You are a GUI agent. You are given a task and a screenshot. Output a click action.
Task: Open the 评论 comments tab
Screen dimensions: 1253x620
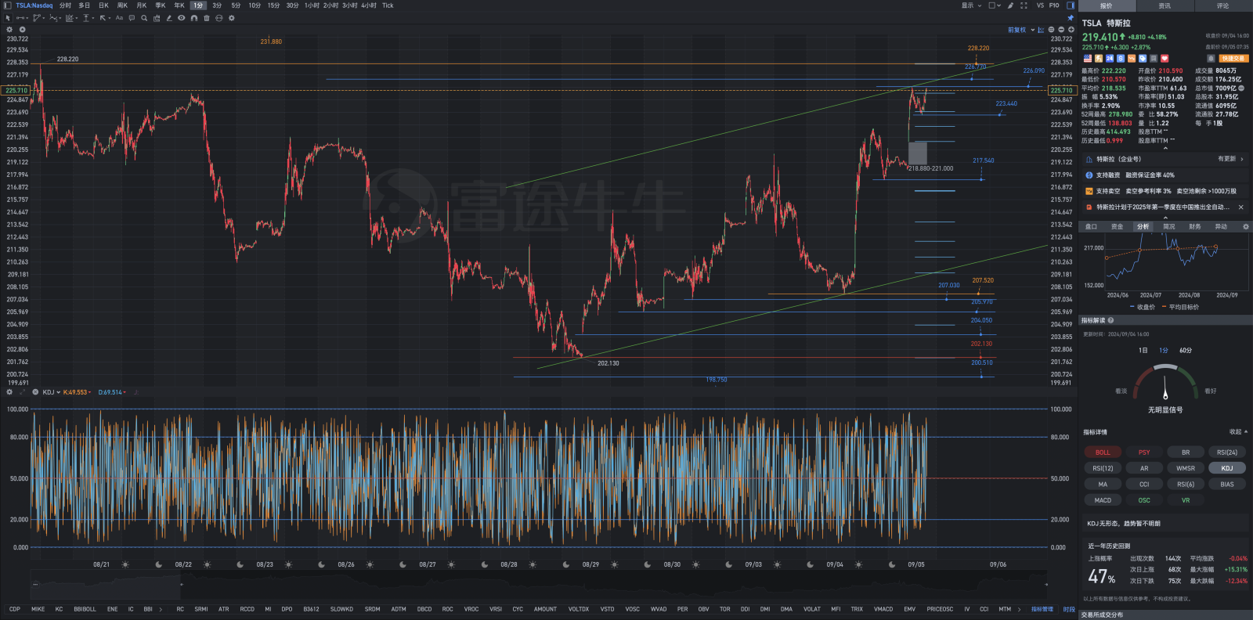click(1222, 5)
